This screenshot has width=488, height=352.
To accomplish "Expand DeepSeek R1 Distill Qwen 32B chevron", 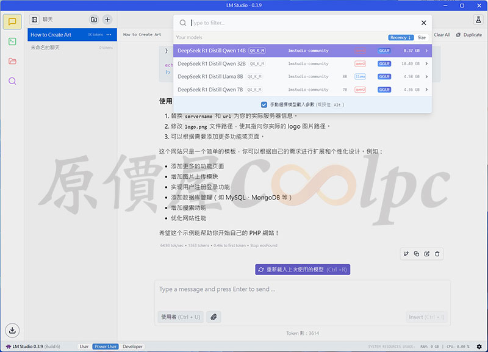I will pyautogui.click(x=426, y=64).
